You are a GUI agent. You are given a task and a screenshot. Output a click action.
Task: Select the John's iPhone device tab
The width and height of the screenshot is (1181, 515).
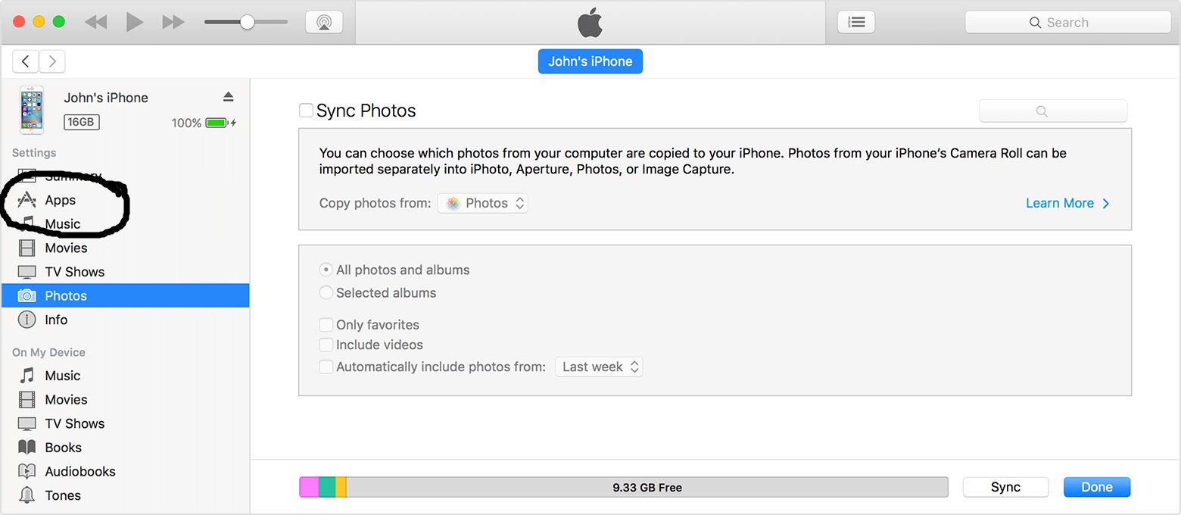[590, 61]
